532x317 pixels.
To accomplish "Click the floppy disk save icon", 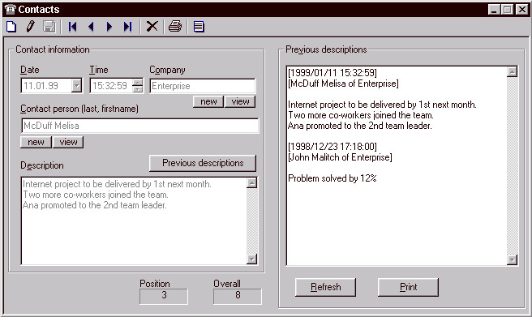I will tap(49, 27).
